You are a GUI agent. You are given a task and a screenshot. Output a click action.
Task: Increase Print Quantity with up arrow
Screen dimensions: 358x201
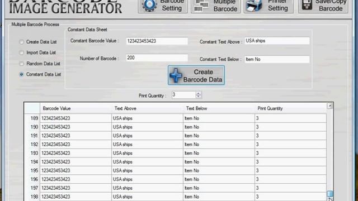point(199,93)
